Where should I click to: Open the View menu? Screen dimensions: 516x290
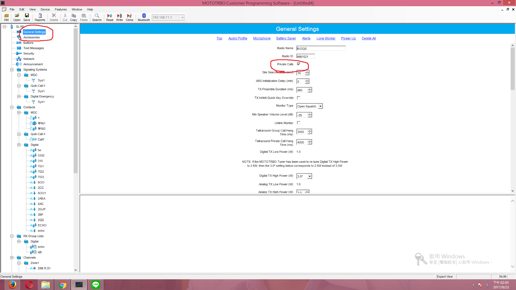coord(33,9)
